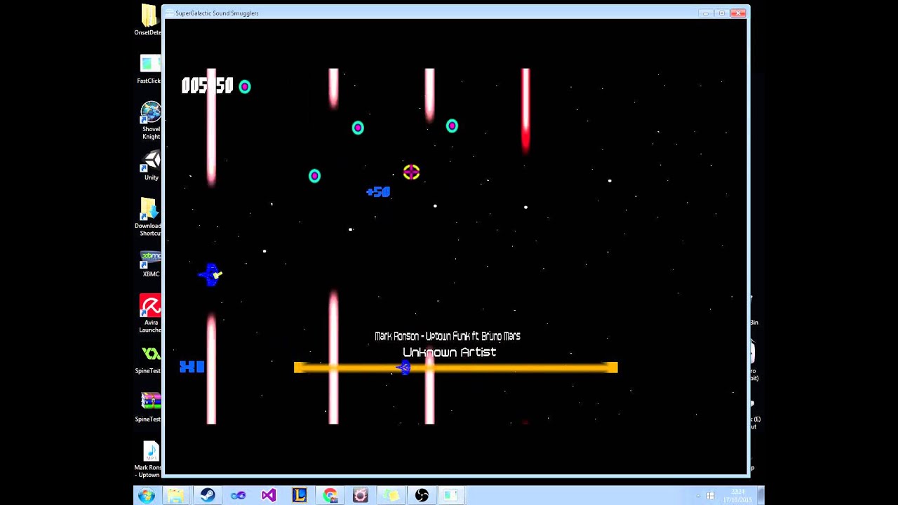Click the 005050 score counter

(207, 86)
